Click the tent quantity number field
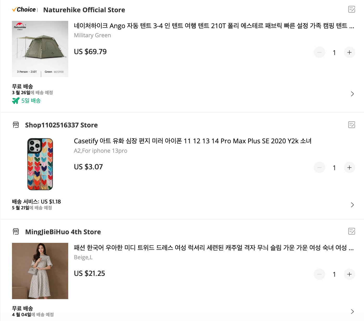The image size is (364, 321). pyautogui.click(x=334, y=52)
